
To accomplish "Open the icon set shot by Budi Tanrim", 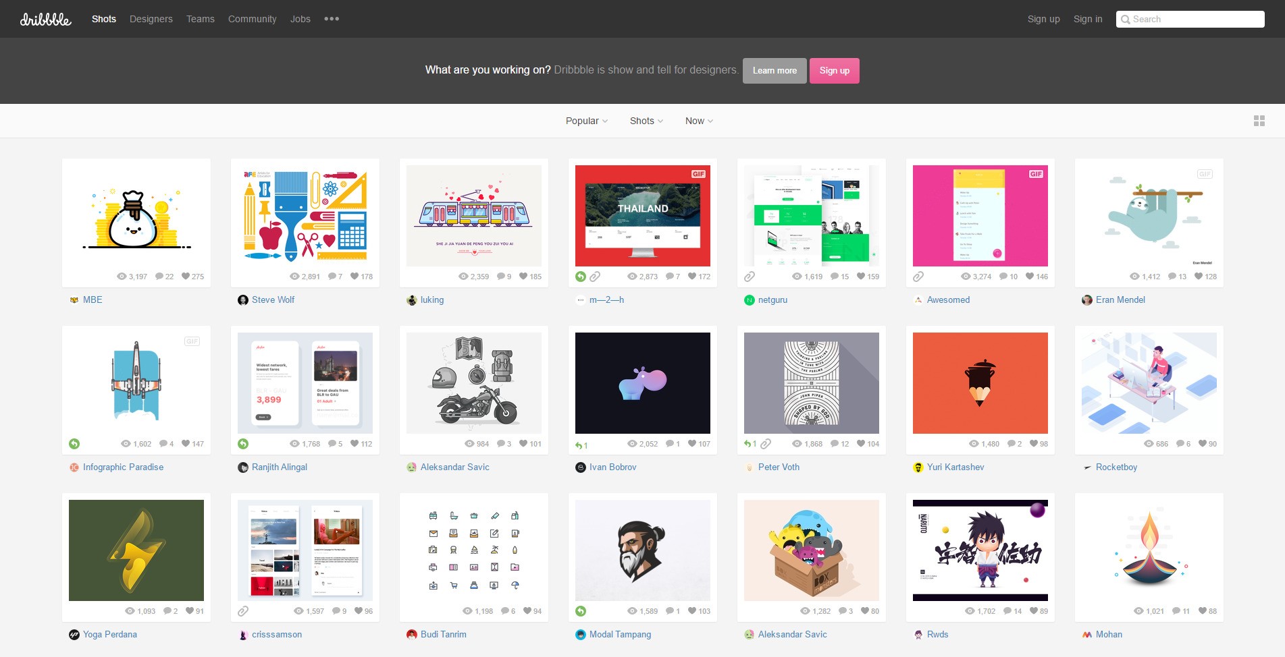I will point(474,550).
